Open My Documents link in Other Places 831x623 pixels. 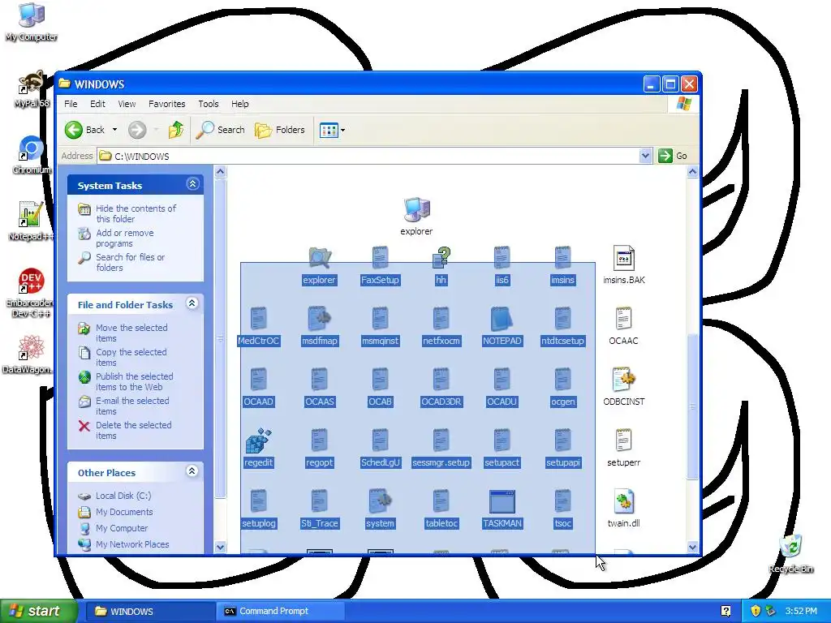(124, 512)
